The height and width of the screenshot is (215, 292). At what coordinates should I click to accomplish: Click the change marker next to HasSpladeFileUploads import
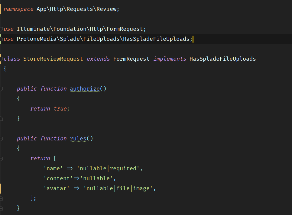pyautogui.click(x=1, y=39)
